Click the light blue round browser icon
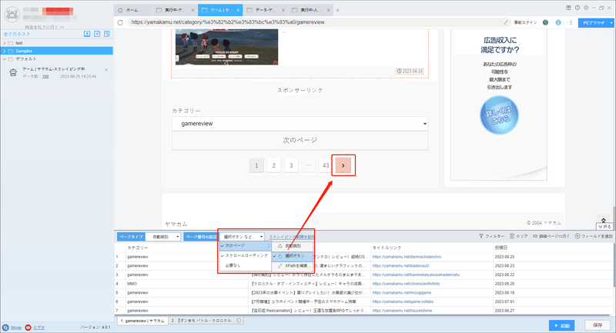Viewport: 616px width, 333px height. (x=558, y=22)
